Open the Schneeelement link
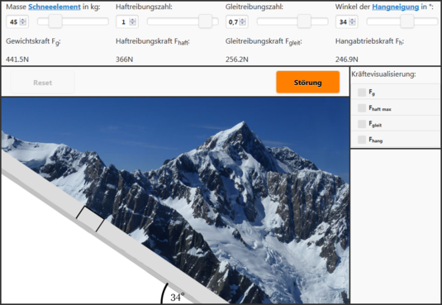Viewport: 442px width, 305px height. pyautogui.click(x=55, y=7)
